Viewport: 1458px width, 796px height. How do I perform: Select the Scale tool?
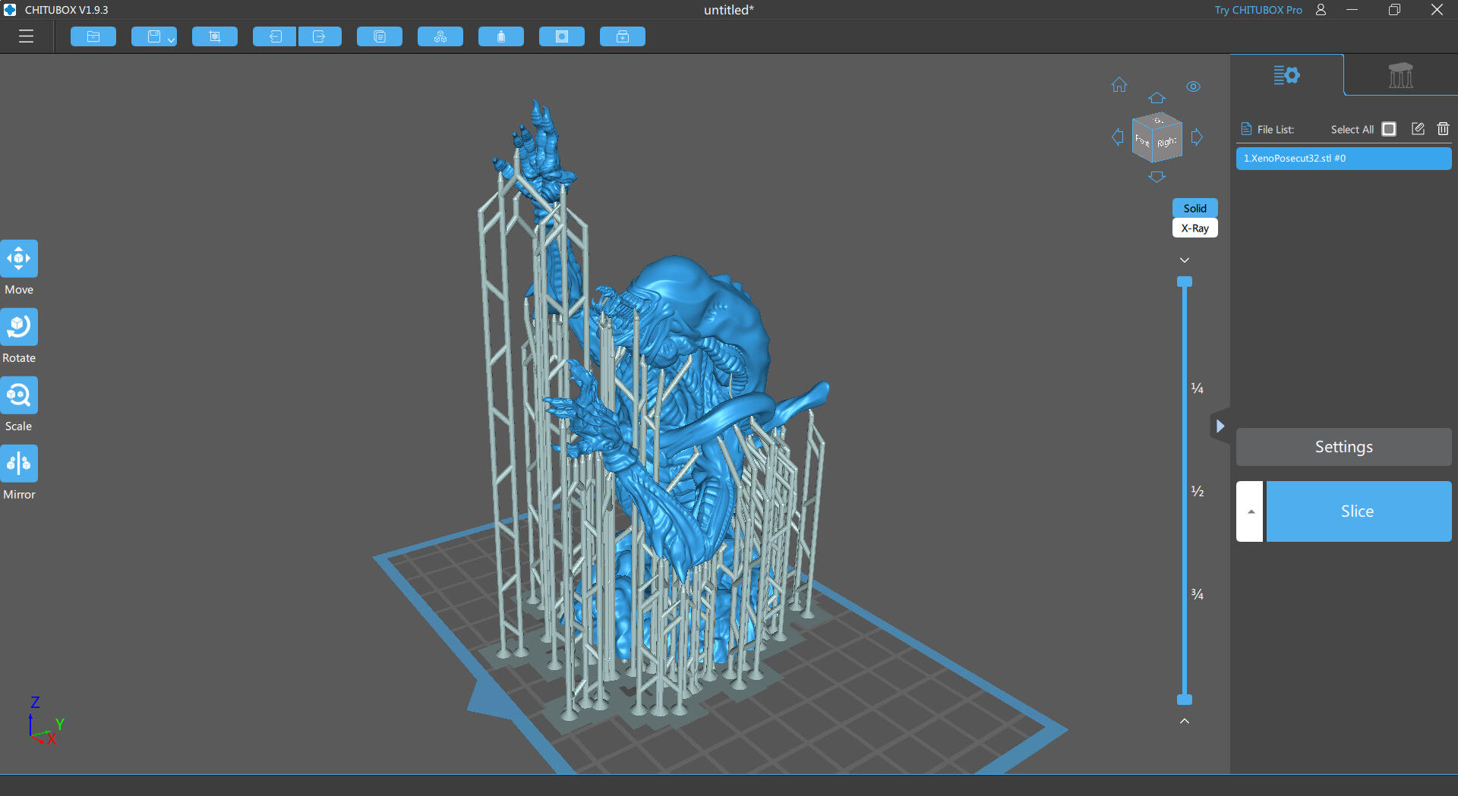[x=19, y=395]
